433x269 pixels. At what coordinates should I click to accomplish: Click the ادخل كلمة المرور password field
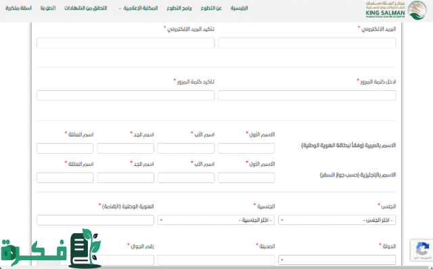click(x=306, y=96)
